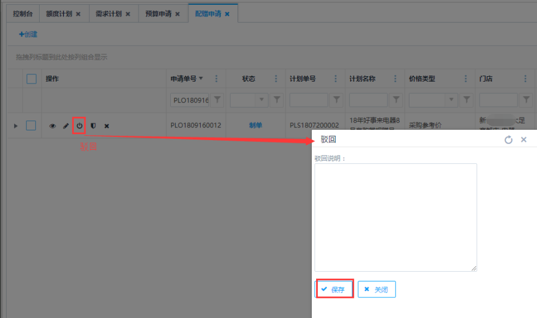Click the eye view icon in row

click(x=52, y=126)
